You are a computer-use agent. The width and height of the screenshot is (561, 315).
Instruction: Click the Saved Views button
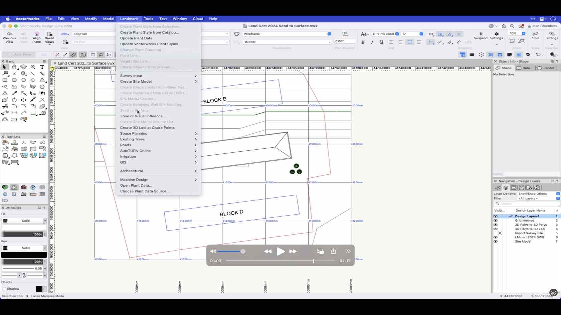pos(49,37)
